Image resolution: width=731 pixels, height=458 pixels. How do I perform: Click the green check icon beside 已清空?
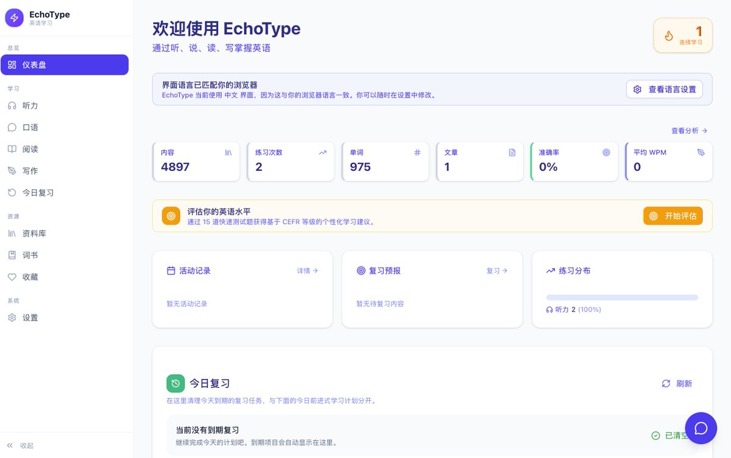click(655, 435)
